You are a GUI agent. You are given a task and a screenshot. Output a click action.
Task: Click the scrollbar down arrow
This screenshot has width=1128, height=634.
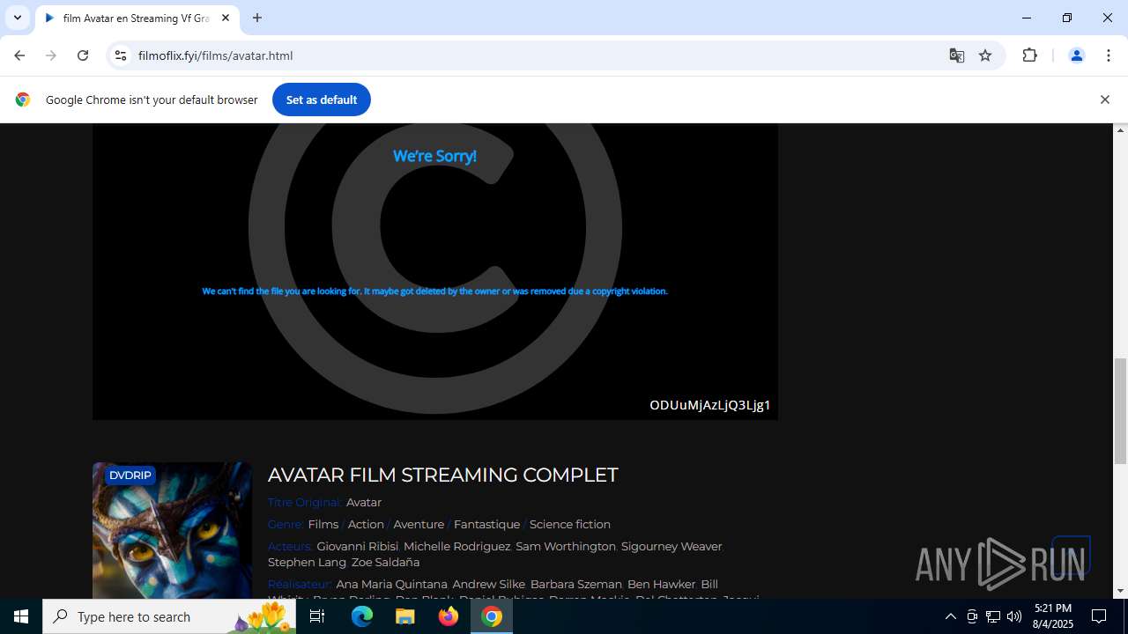(1121, 591)
